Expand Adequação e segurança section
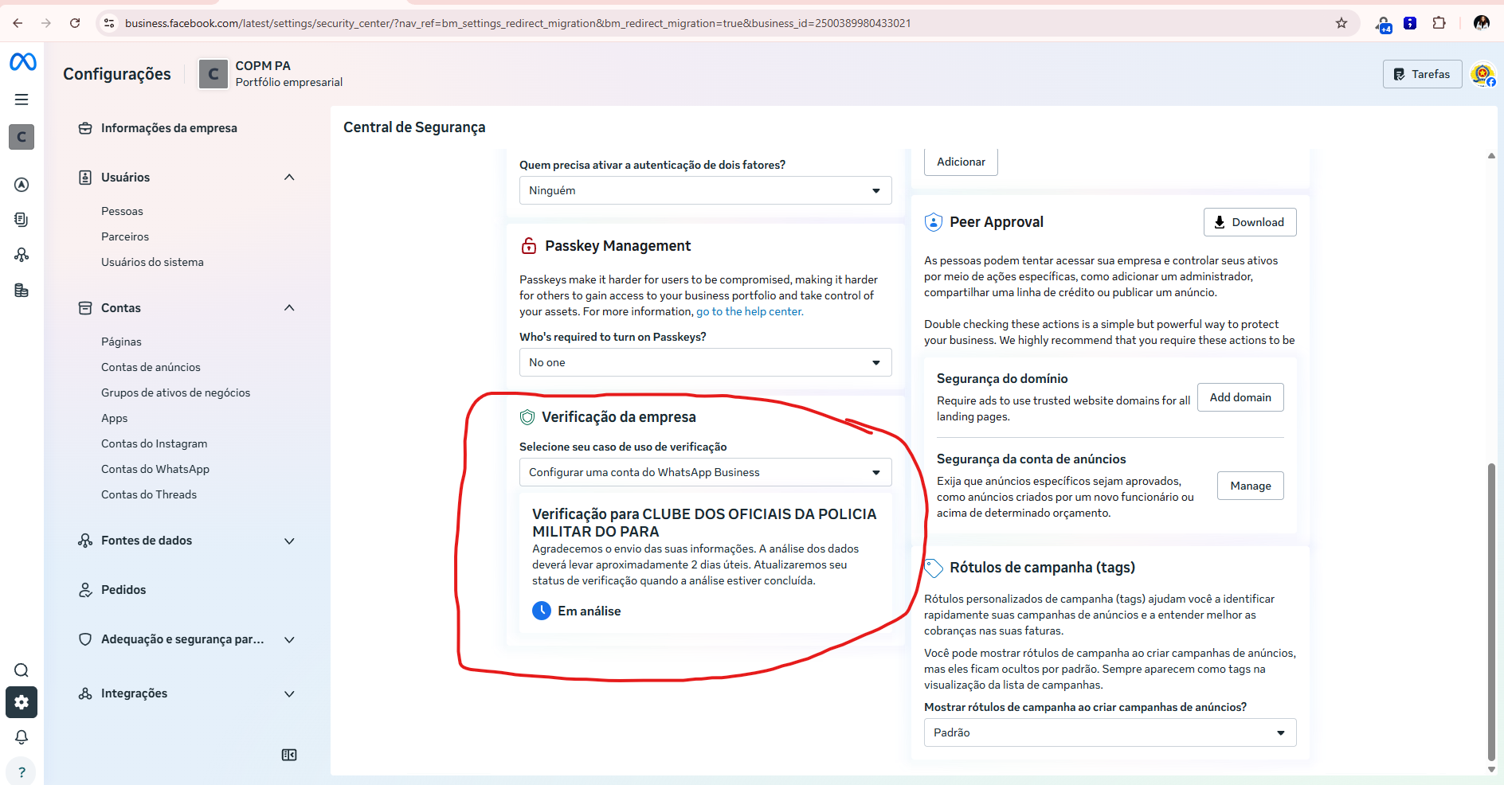Viewport: 1504px width, 785px height. coord(289,639)
